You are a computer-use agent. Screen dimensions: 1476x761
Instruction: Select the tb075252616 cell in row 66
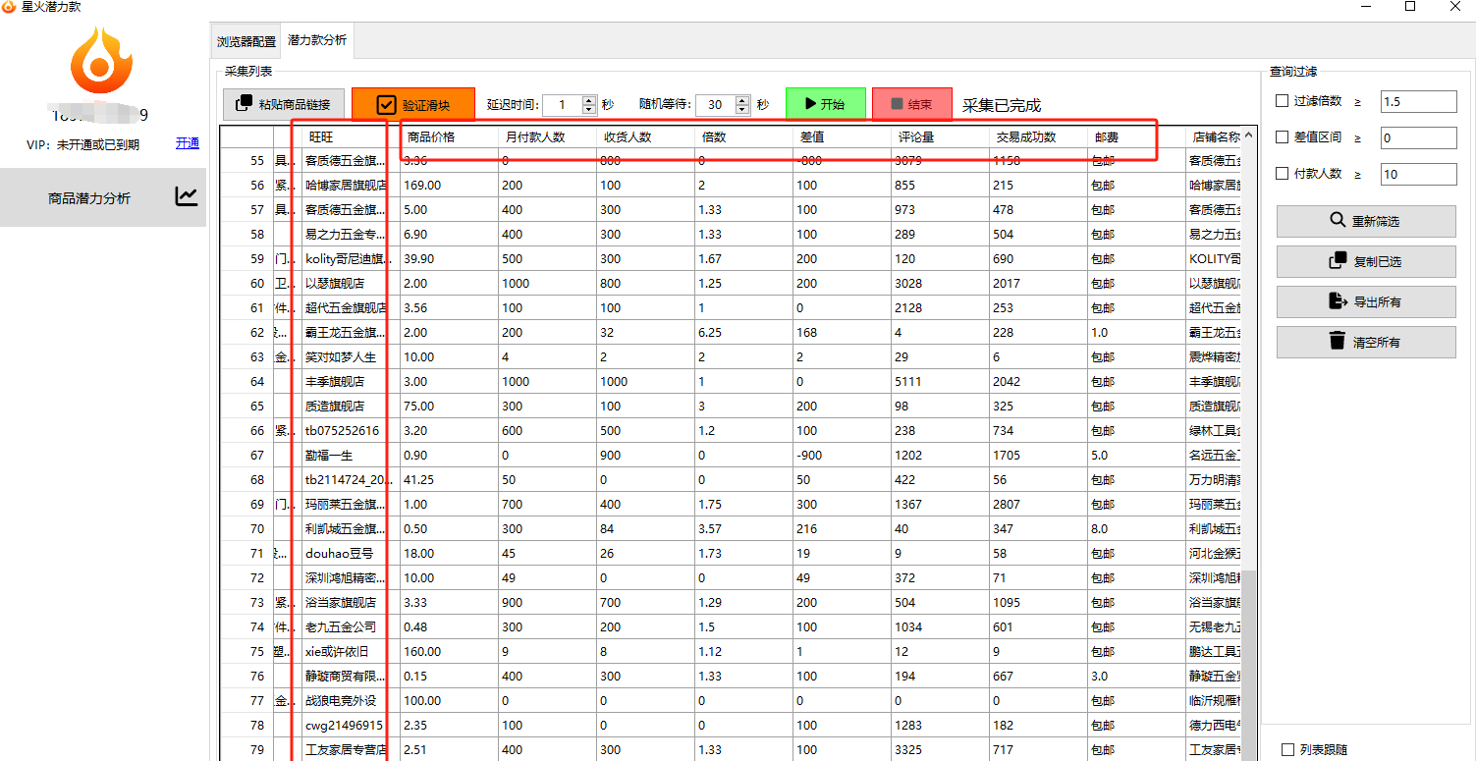351,430
